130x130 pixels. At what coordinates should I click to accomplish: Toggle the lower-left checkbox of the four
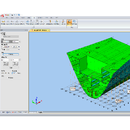point(4,65)
